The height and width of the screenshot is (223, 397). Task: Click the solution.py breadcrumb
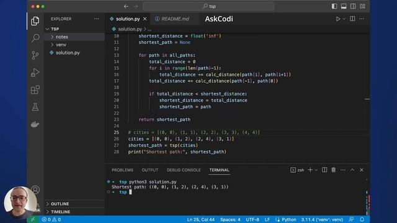tap(130, 29)
